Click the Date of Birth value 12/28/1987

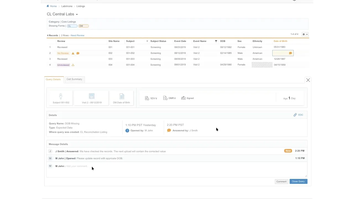(x=279, y=59)
